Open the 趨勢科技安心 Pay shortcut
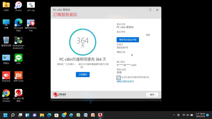Viewport: 212px width, 119px height. tap(31, 25)
